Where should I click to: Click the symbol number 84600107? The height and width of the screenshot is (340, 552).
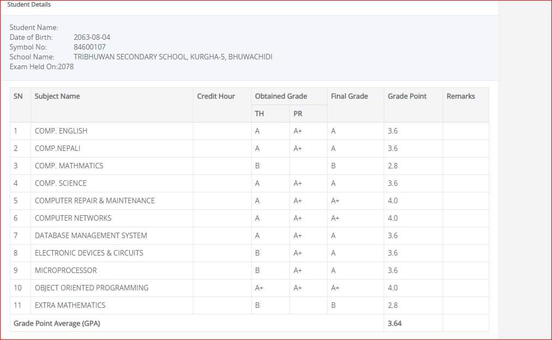pos(89,47)
